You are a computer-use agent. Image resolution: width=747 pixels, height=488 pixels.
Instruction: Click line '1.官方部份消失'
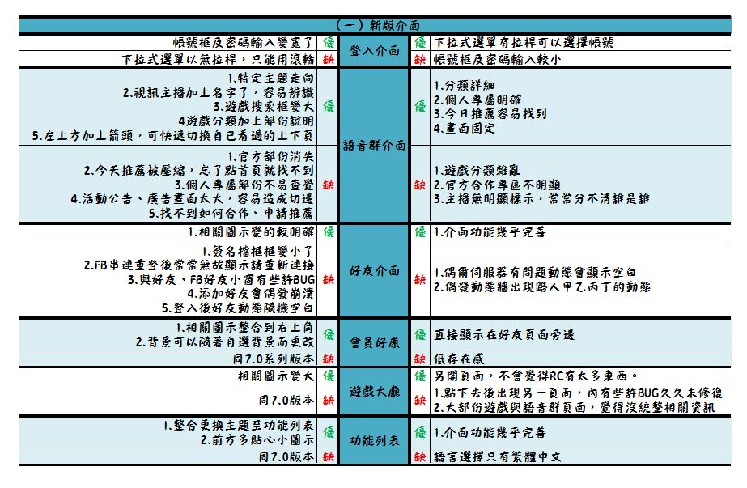click(270, 157)
